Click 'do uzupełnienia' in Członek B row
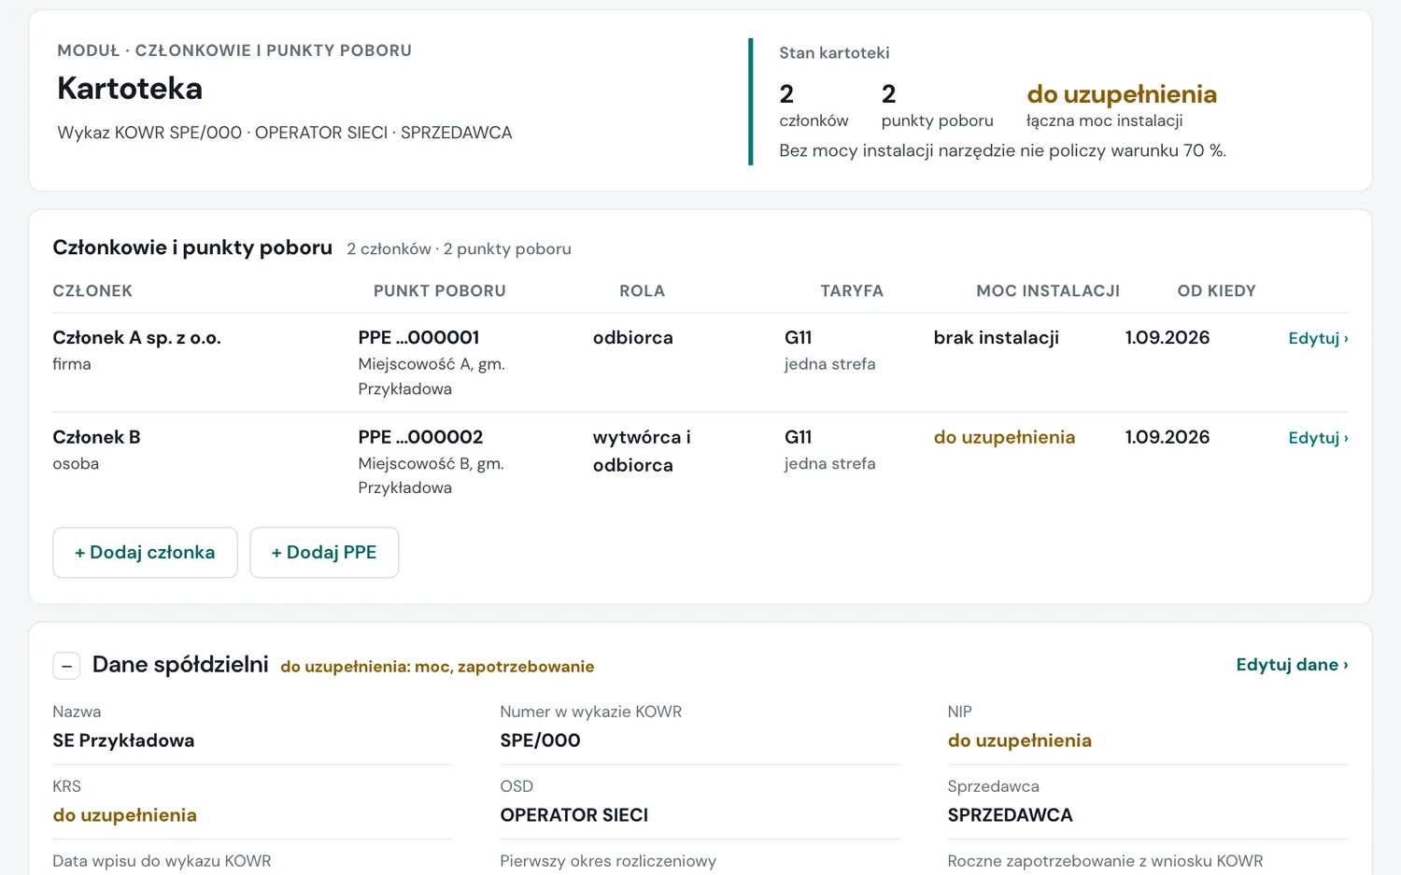1401x875 pixels. (x=1004, y=437)
